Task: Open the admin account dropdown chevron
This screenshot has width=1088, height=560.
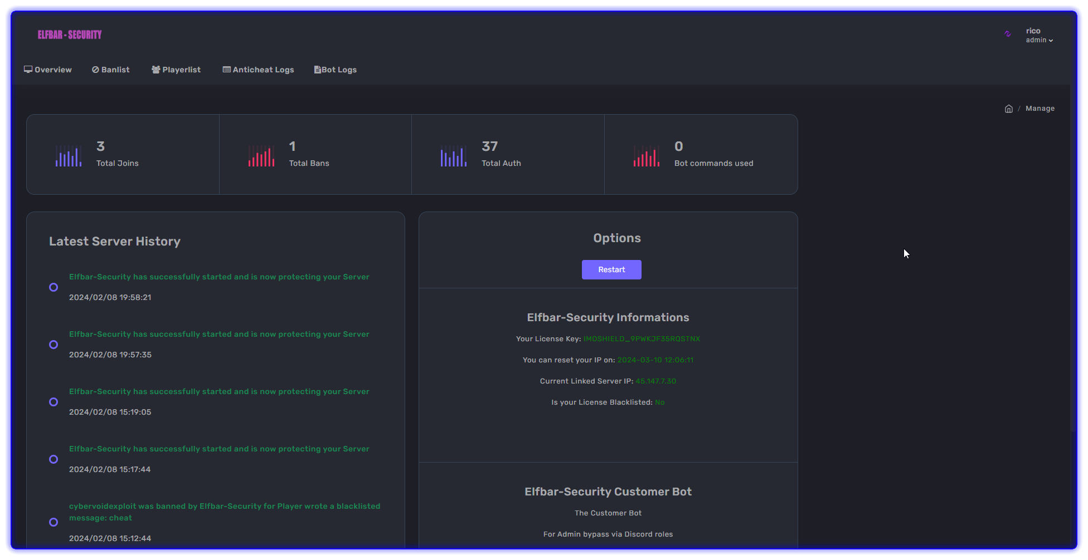Action: (1051, 40)
